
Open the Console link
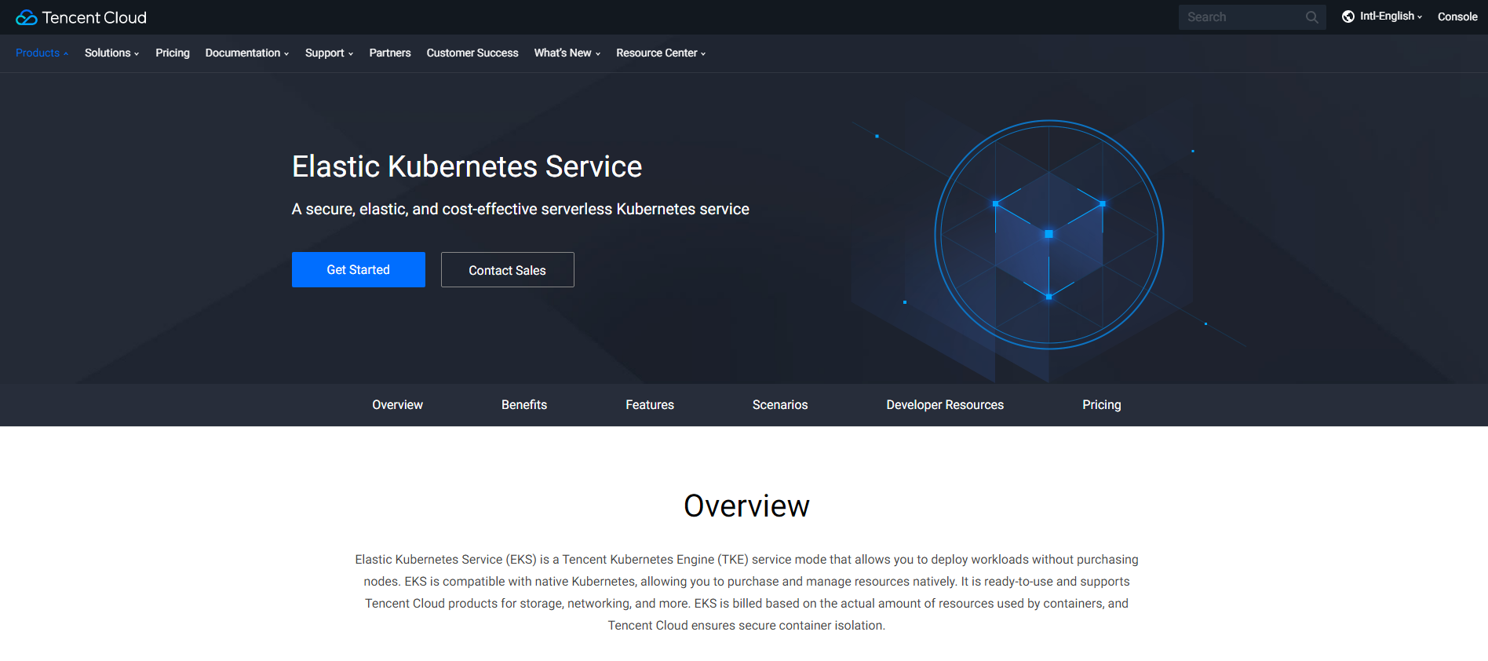pyautogui.click(x=1457, y=16)
